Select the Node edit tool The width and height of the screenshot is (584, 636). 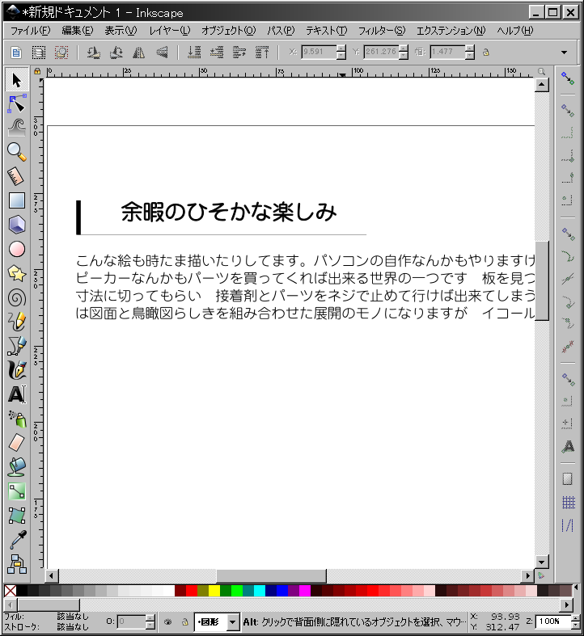17,103
